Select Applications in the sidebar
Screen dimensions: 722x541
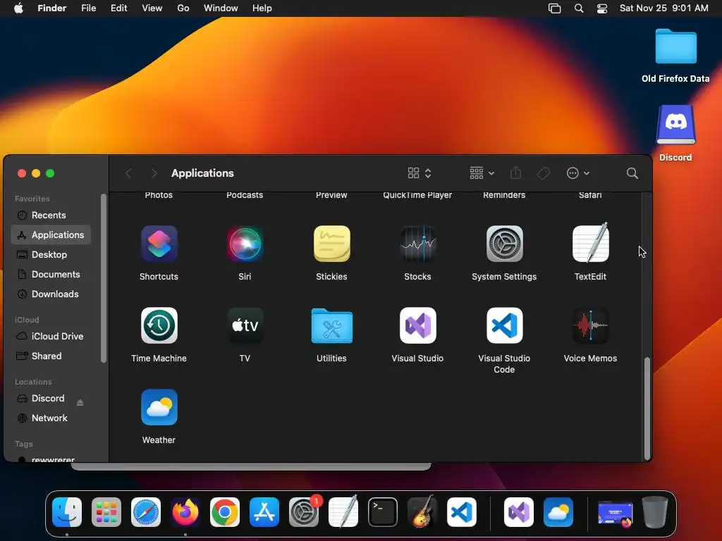(x=51, y=235)
